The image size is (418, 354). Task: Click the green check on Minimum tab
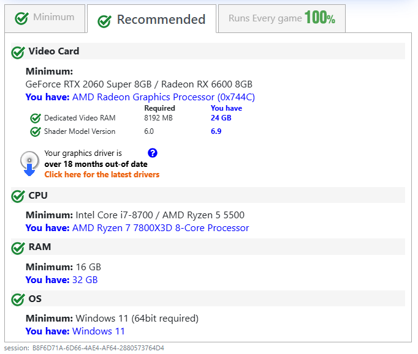[21, 18]
